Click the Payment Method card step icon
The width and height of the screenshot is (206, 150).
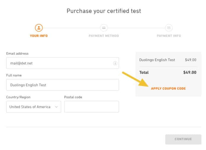click(x=104, y=28)
